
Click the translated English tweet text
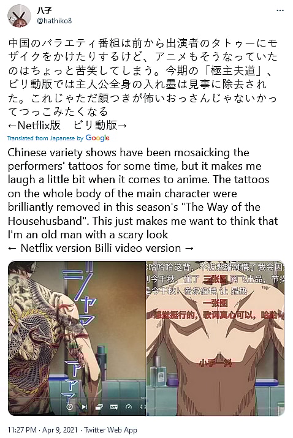click(x=143, y=194)
